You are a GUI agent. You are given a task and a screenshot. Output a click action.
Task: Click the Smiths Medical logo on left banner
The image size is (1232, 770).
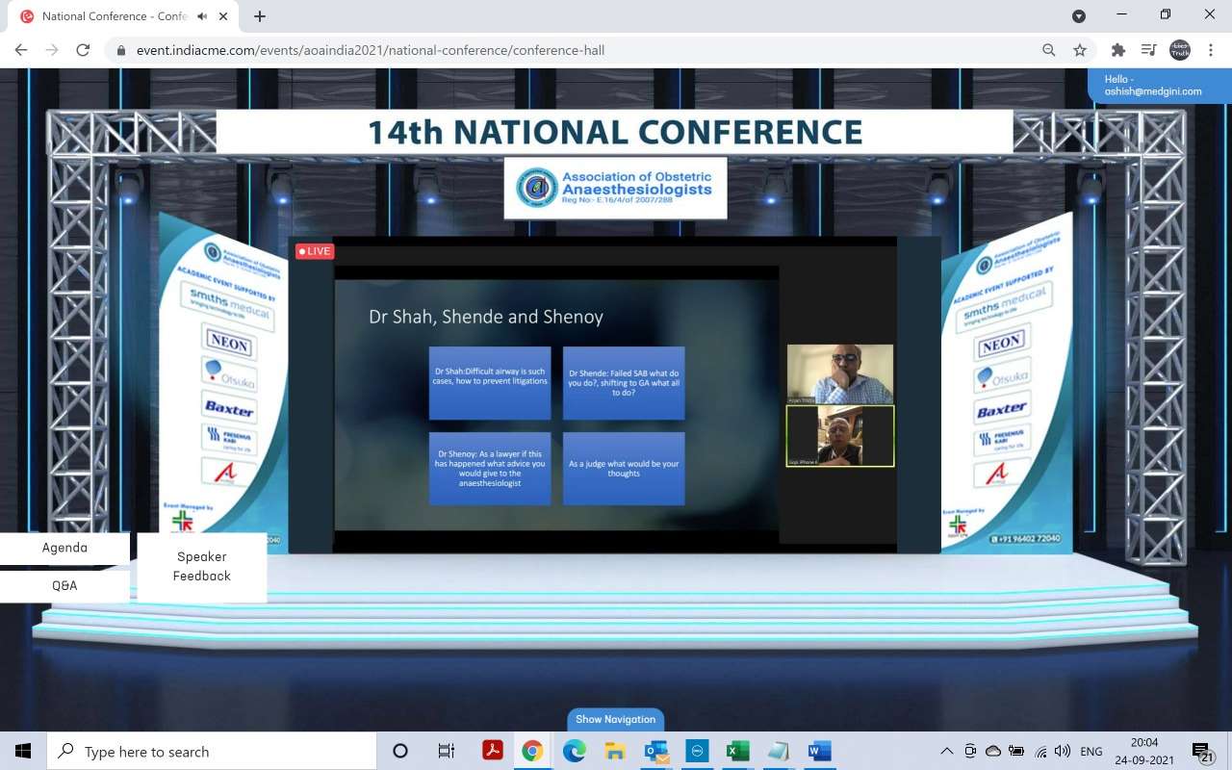pos(227,309)
